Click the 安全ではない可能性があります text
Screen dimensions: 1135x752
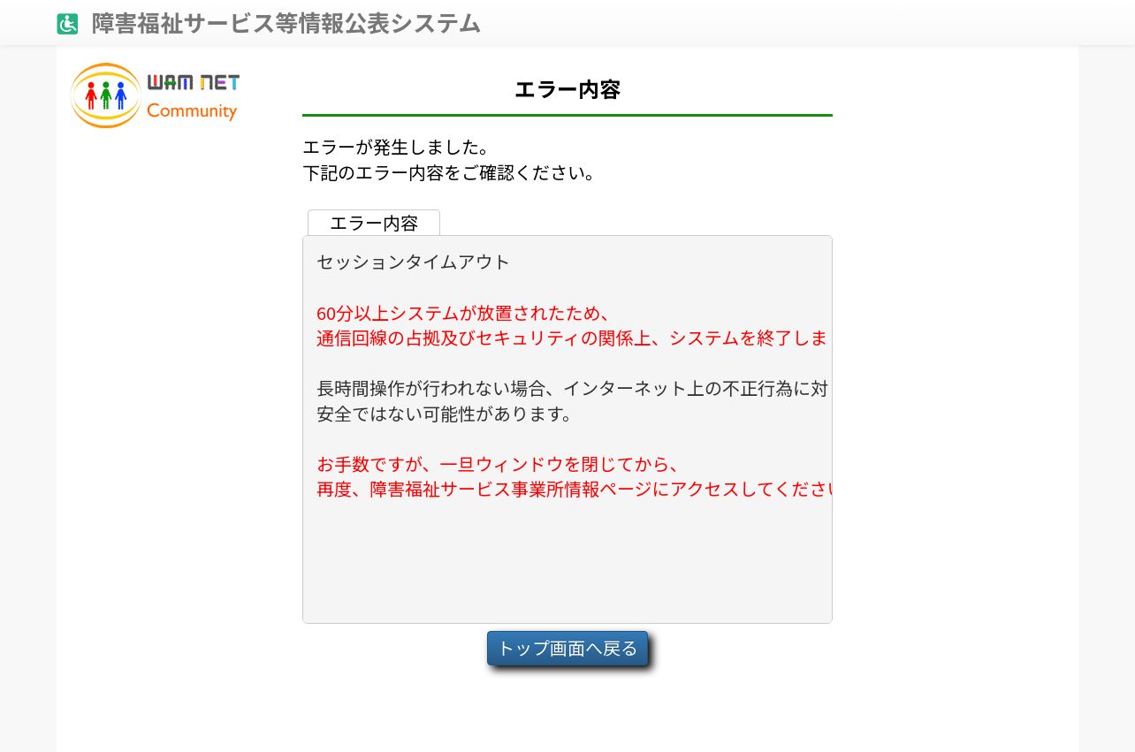445,414
